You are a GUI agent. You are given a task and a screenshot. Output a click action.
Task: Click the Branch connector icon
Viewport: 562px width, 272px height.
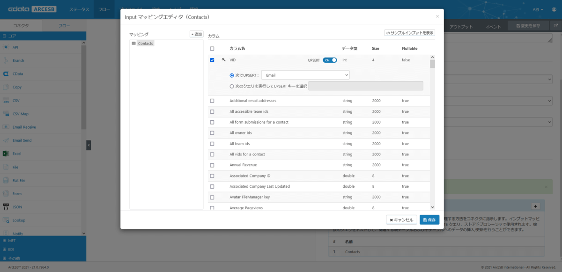point(6,60)
